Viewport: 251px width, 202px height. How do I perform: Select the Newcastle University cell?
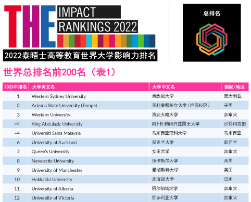click(x=89, y=161)
